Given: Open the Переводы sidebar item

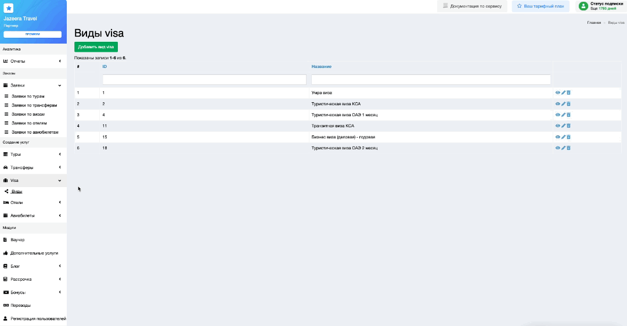Looking at the screenshot, I should pyautogui.click(x=21, y=305).
